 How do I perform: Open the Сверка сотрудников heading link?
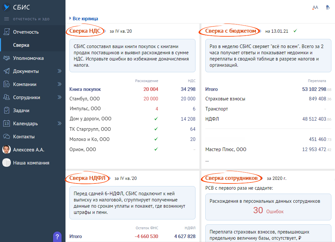(x=232, y=178)
